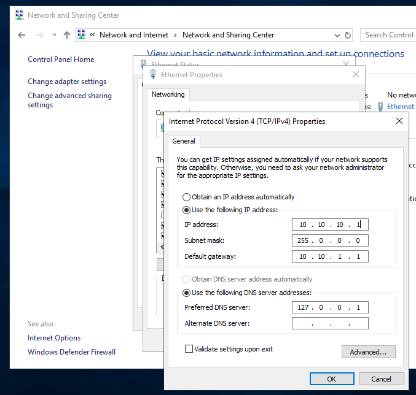Click the Subnet mask field
The height and width of the screenshot is (395, 416).
tap(330, 240)
